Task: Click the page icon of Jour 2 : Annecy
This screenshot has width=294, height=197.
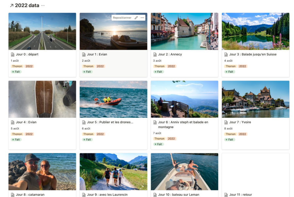Action: (x=155, y=54)
